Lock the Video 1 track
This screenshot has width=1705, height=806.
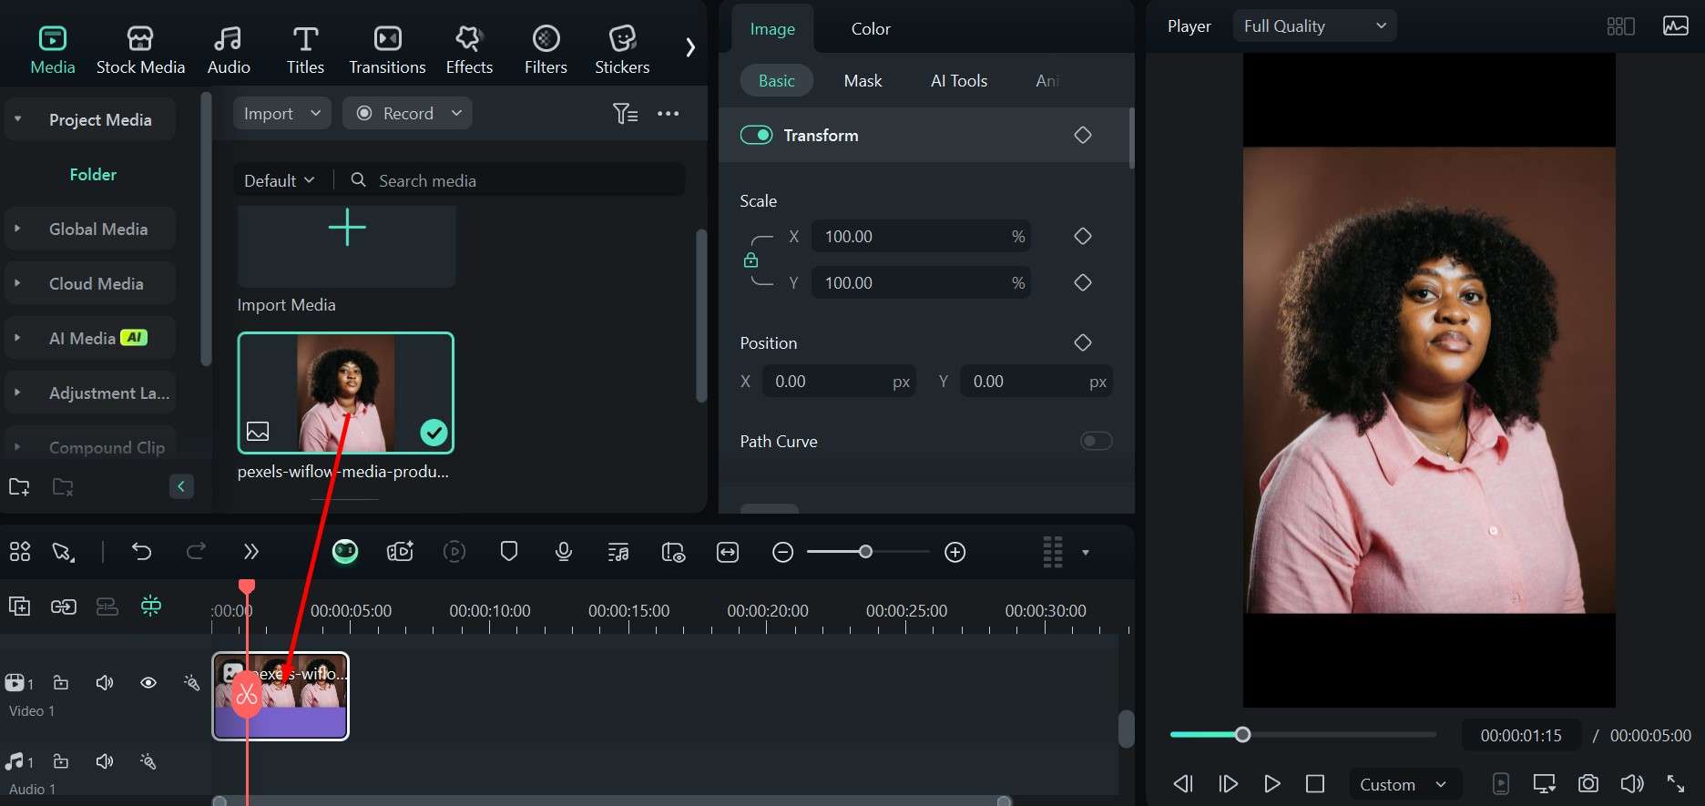[x=61, y=682]
